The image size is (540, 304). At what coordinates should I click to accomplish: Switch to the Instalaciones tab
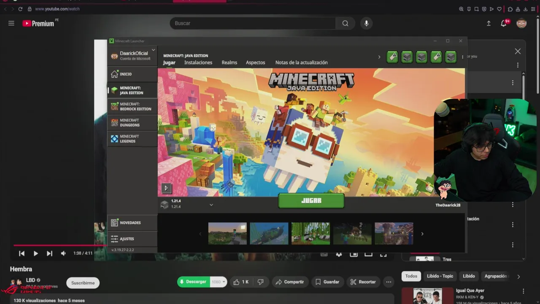click(198, 62)
